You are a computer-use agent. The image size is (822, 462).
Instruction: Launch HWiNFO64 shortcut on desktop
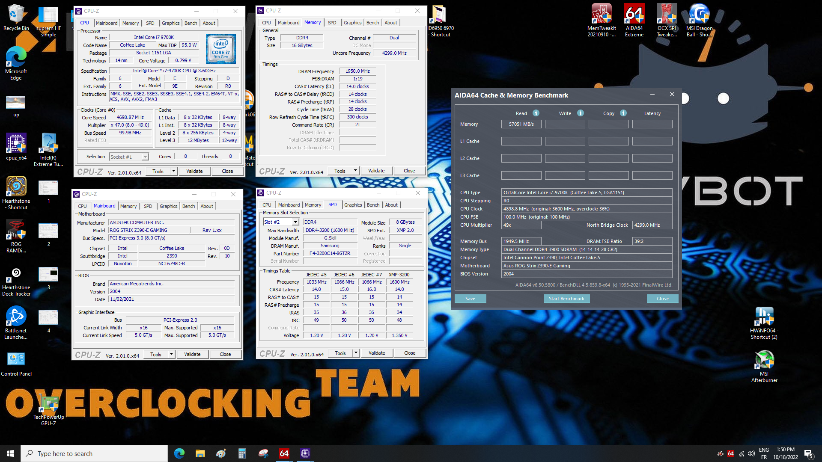click(764, 323)
